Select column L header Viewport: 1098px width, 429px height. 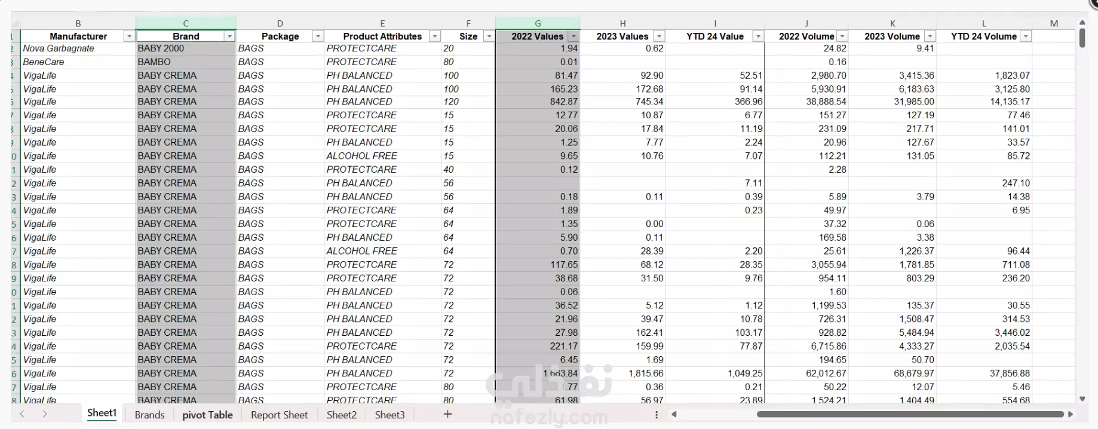pyautogui.click(x=984, y=23)
